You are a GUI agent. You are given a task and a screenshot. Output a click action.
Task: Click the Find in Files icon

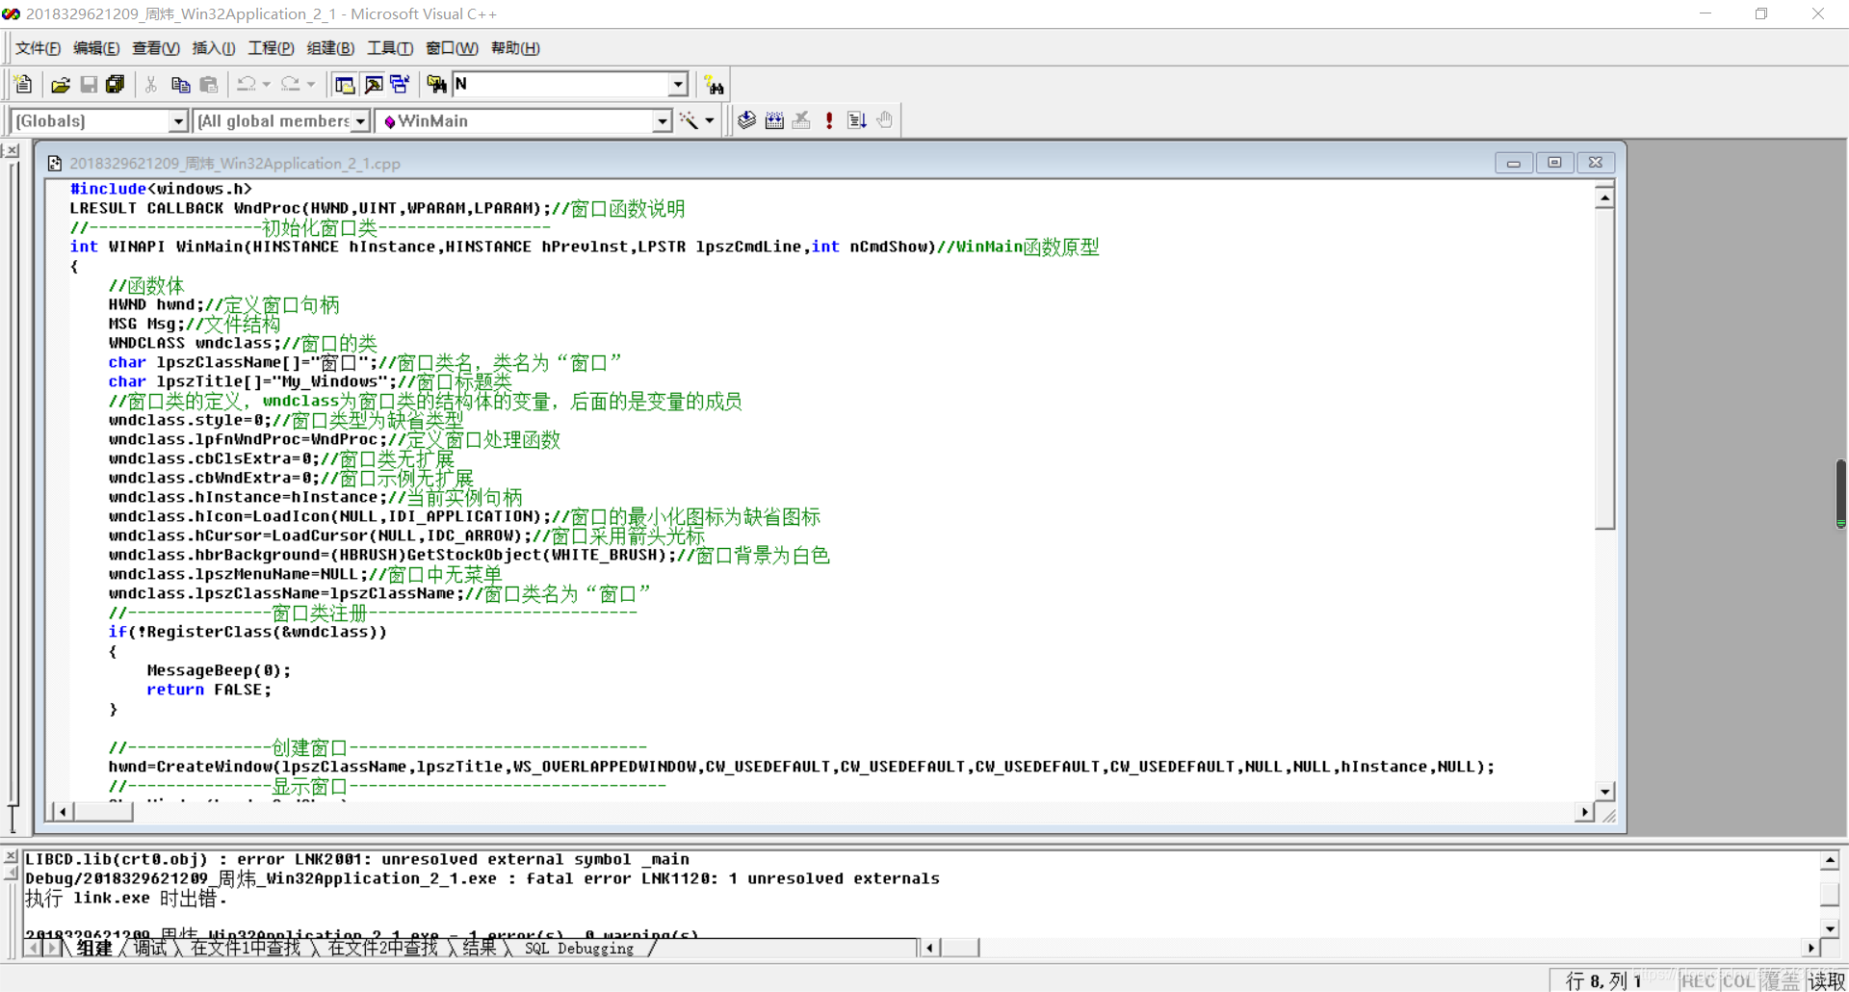[x=436, y=85]
